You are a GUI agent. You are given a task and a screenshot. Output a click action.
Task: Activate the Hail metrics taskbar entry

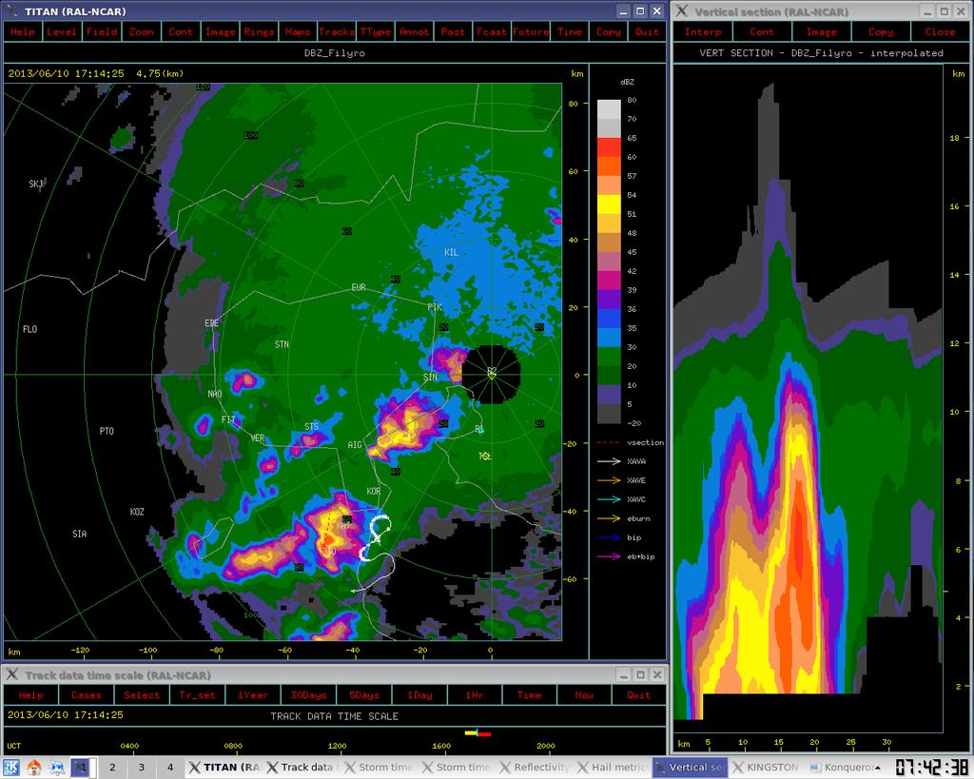613,768
